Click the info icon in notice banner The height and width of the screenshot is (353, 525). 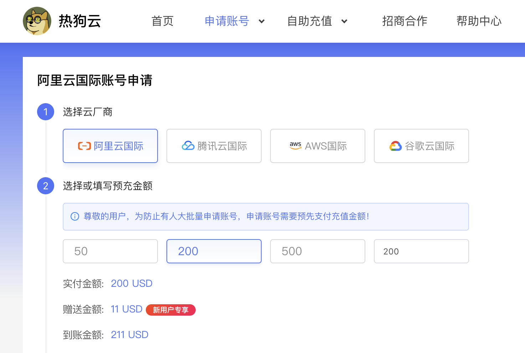click(x=75, y=216)
